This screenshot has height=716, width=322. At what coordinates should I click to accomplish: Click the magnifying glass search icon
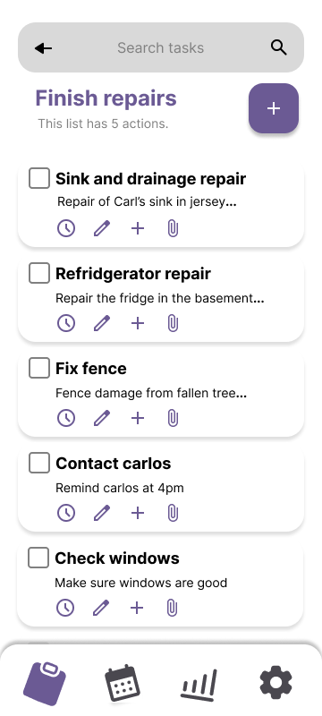[279, 47]
